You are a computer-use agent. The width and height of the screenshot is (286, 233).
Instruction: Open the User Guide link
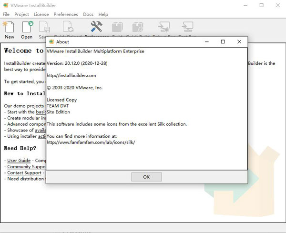[19, 161]
